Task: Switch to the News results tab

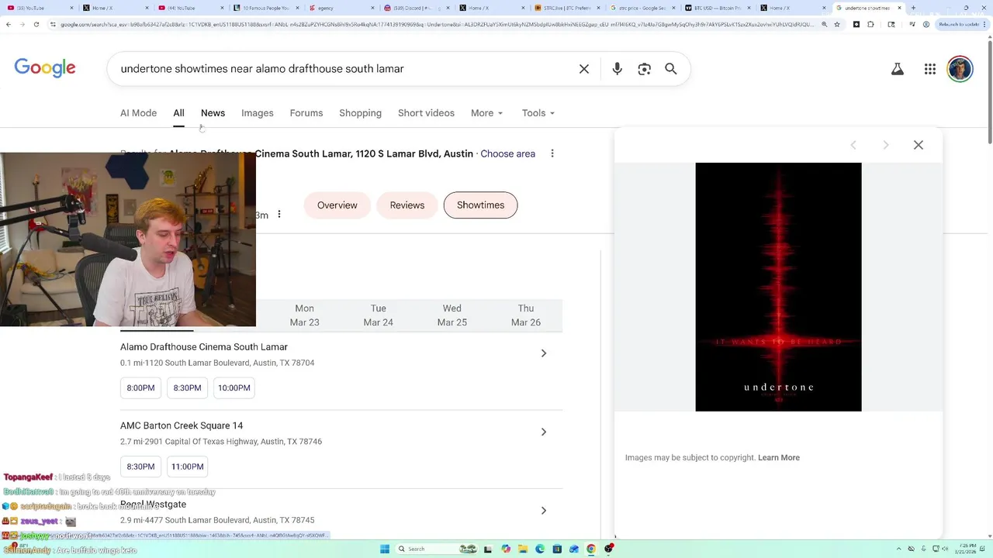Action: click(x=213, y=113)
